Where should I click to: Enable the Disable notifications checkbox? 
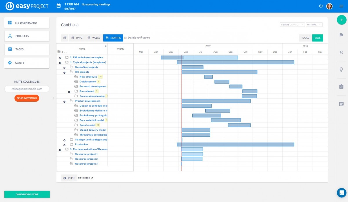pos(126,38)
